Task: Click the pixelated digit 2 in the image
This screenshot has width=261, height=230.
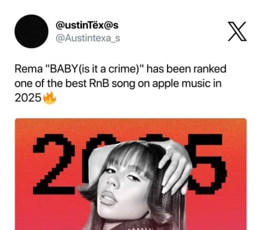Action: pyautogui.click(x=54, y=164)
